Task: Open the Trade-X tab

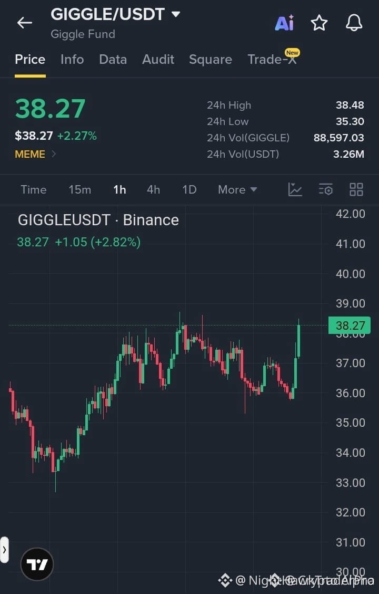Action: [272, 60]
